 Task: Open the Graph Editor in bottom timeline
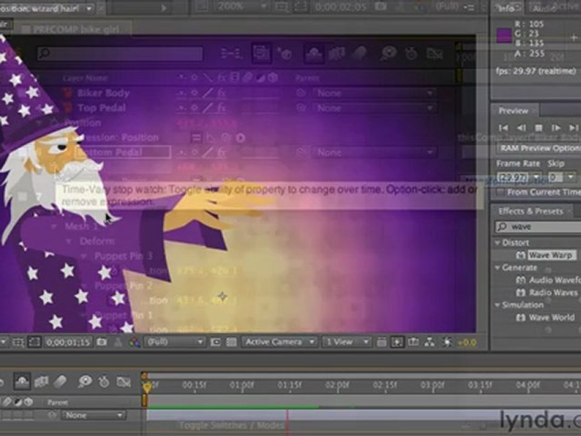pyautogui.click(x=123, y=381)
